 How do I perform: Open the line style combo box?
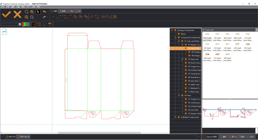[11, 24]
